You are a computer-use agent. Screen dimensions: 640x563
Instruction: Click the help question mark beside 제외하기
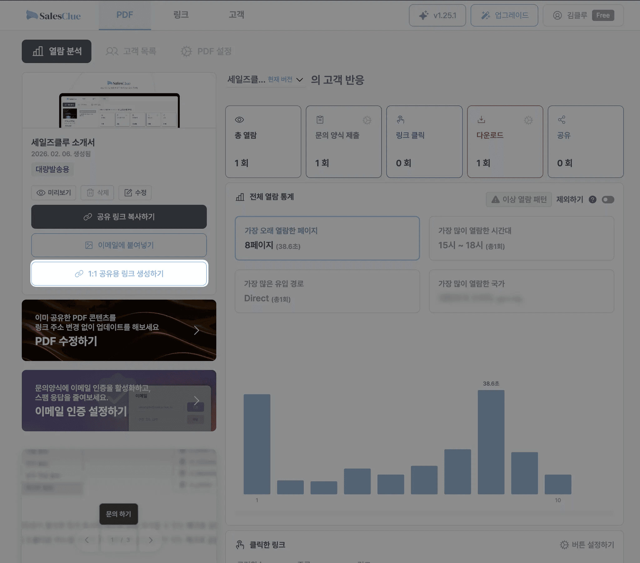[x=593, y=200]
